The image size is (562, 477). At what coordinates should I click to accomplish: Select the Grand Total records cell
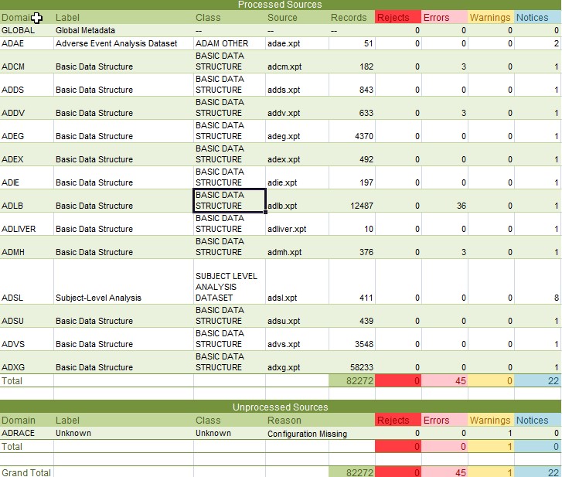352,472
